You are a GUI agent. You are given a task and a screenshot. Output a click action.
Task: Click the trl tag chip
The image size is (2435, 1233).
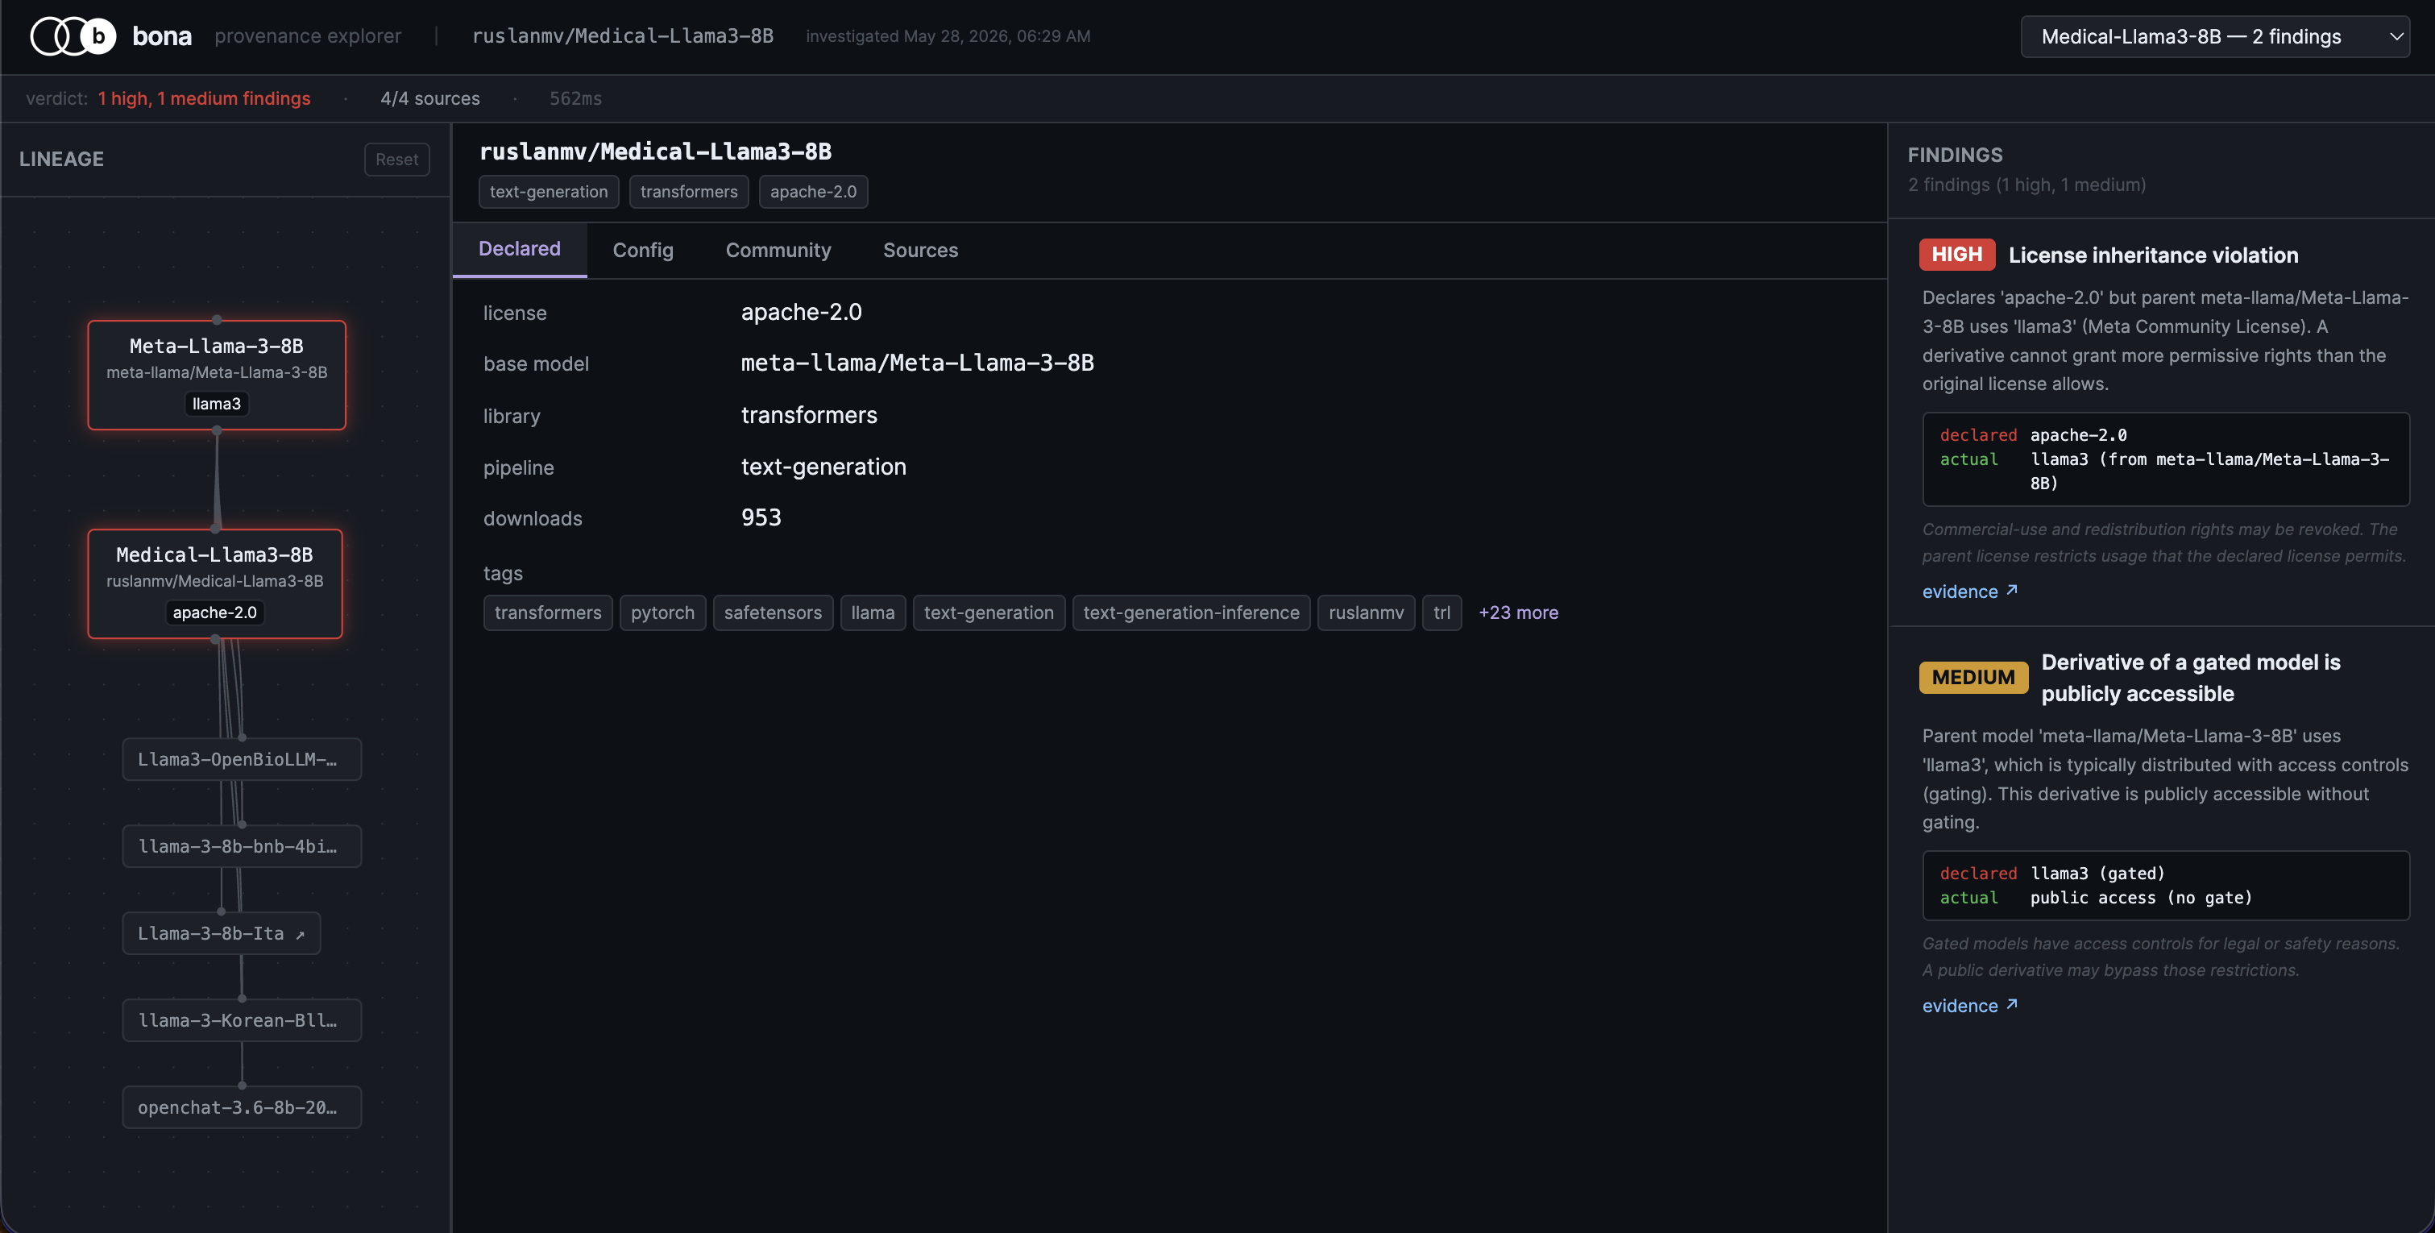pos(1442,612)
